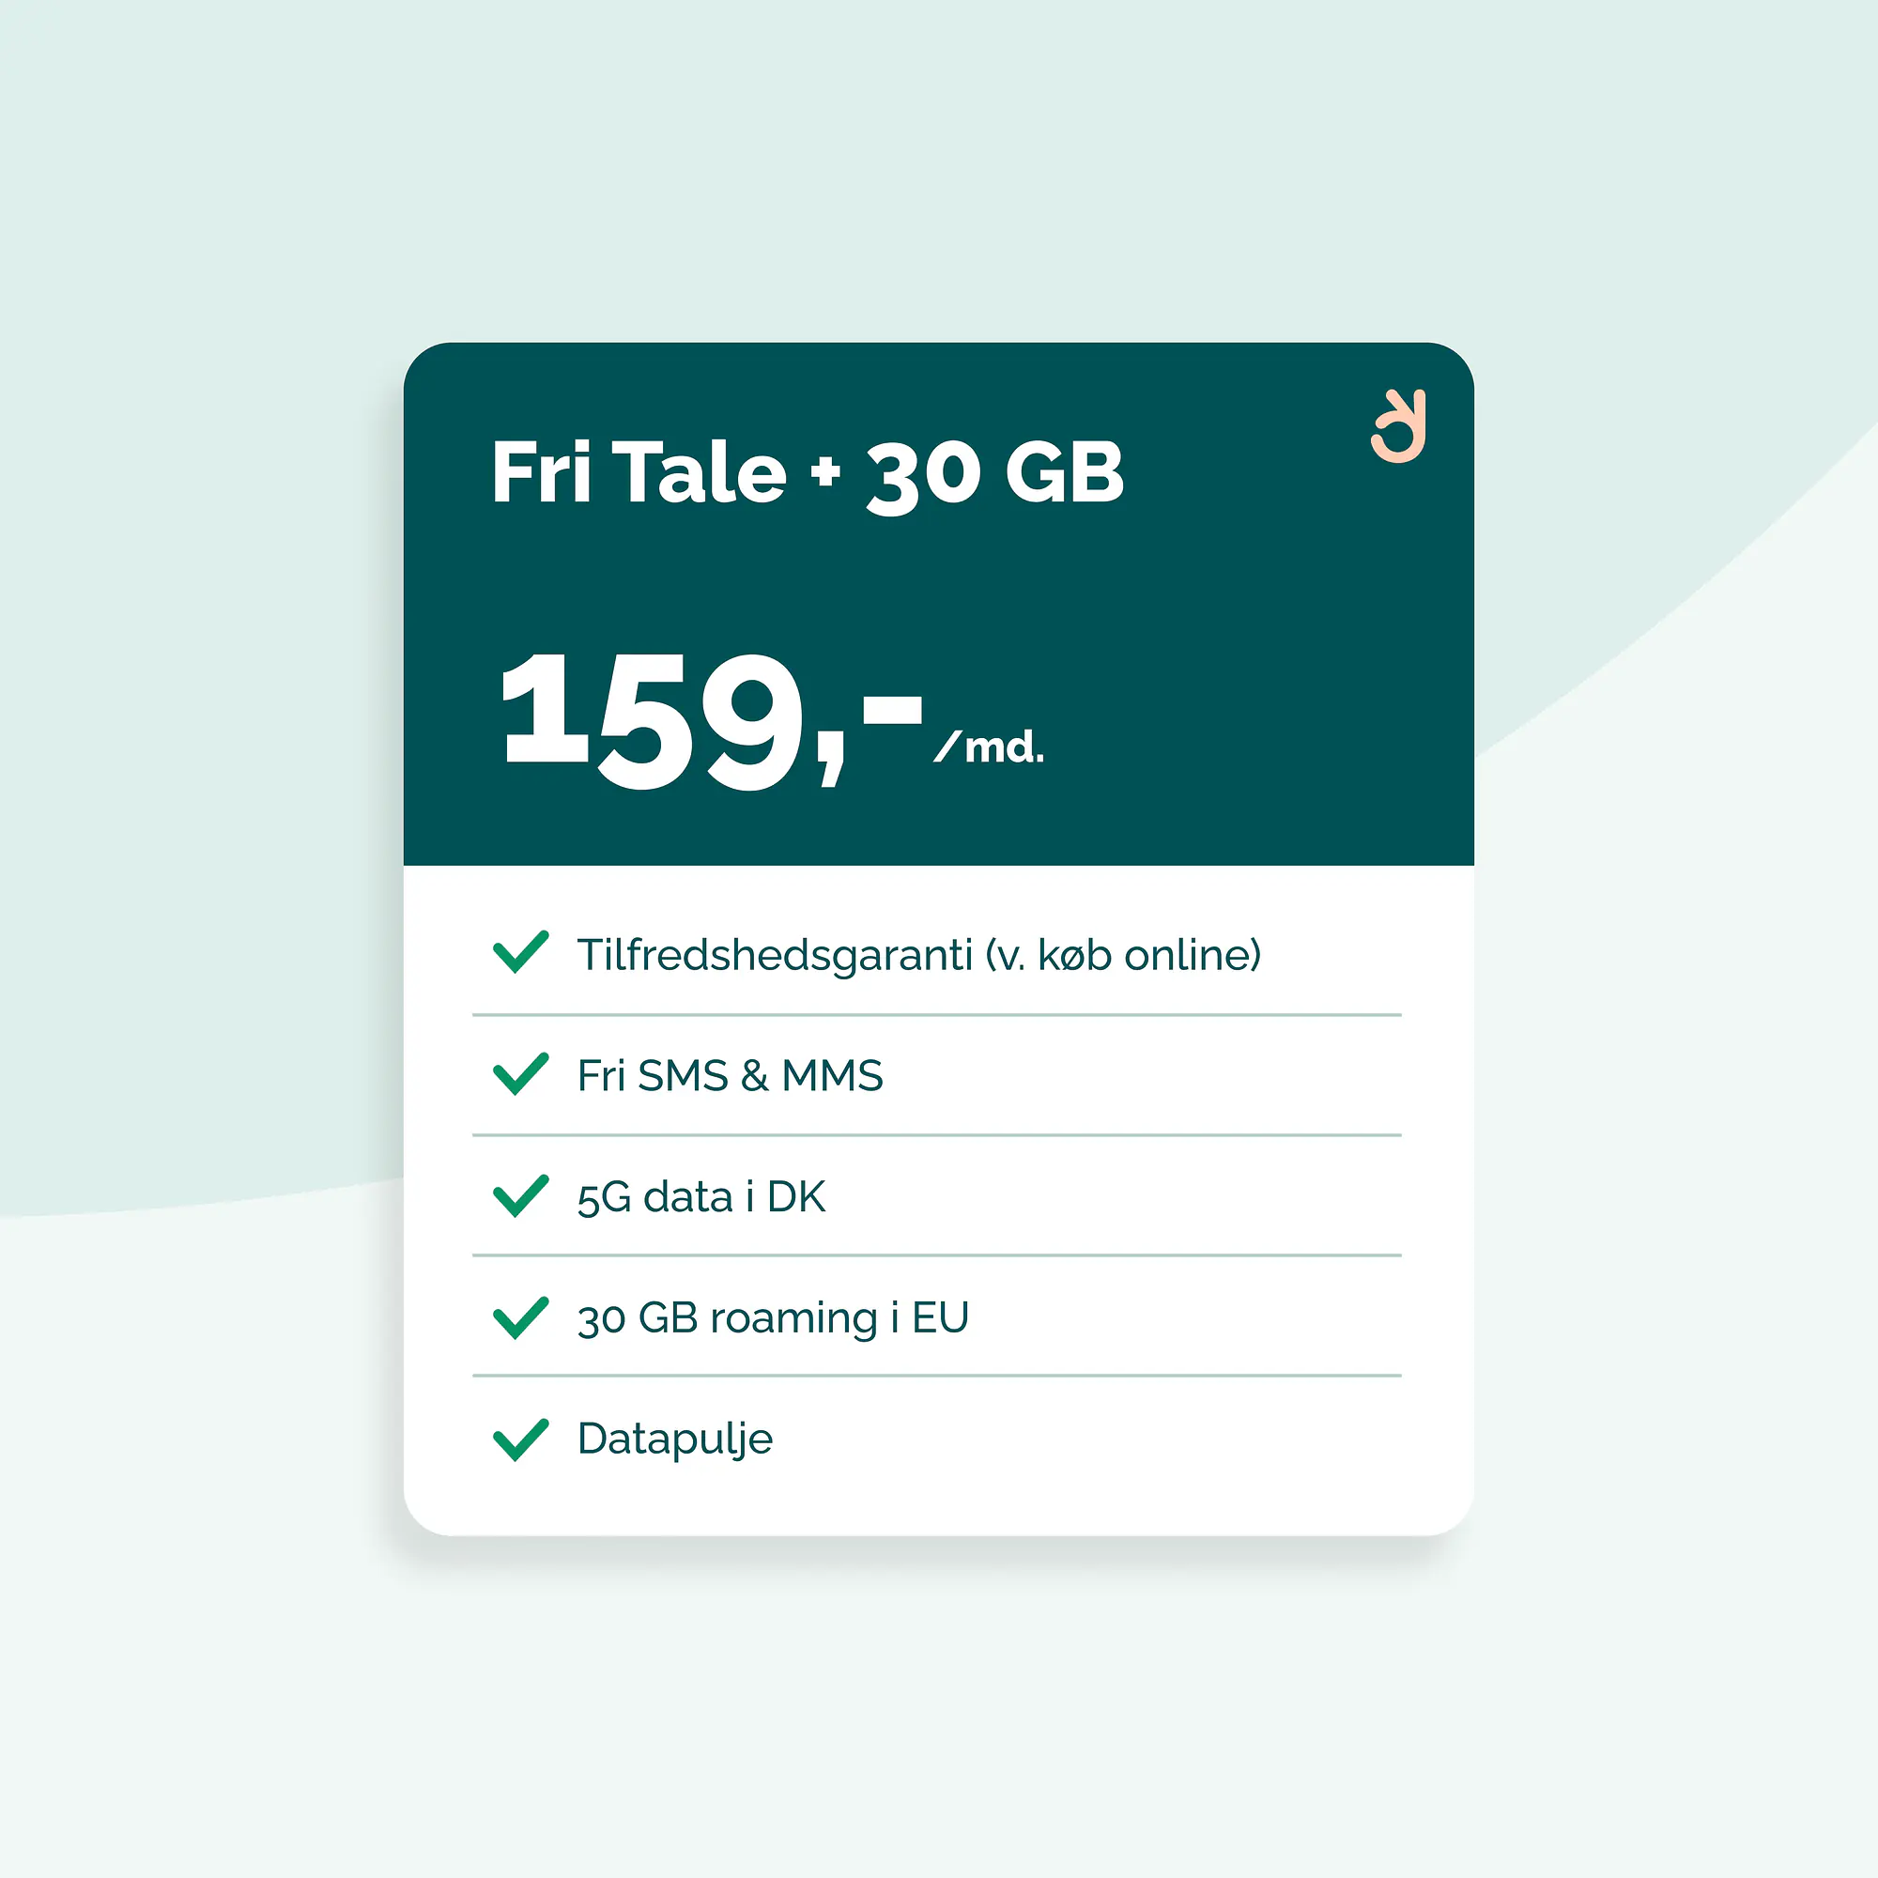Click the "5G data" feature text
The height and width of the screenshot is (1878, 1878).
654,1196
